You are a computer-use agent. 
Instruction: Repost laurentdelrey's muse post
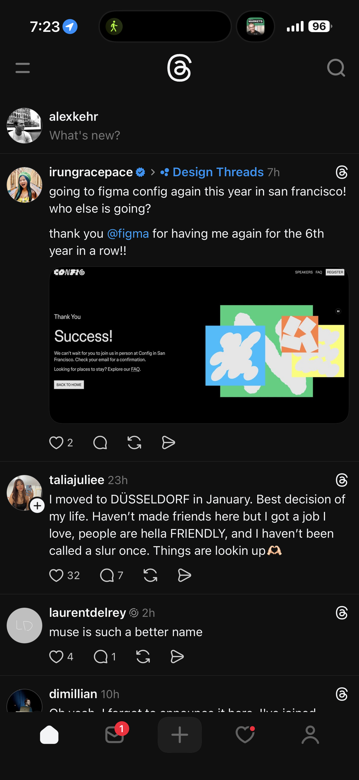(143, 657)
